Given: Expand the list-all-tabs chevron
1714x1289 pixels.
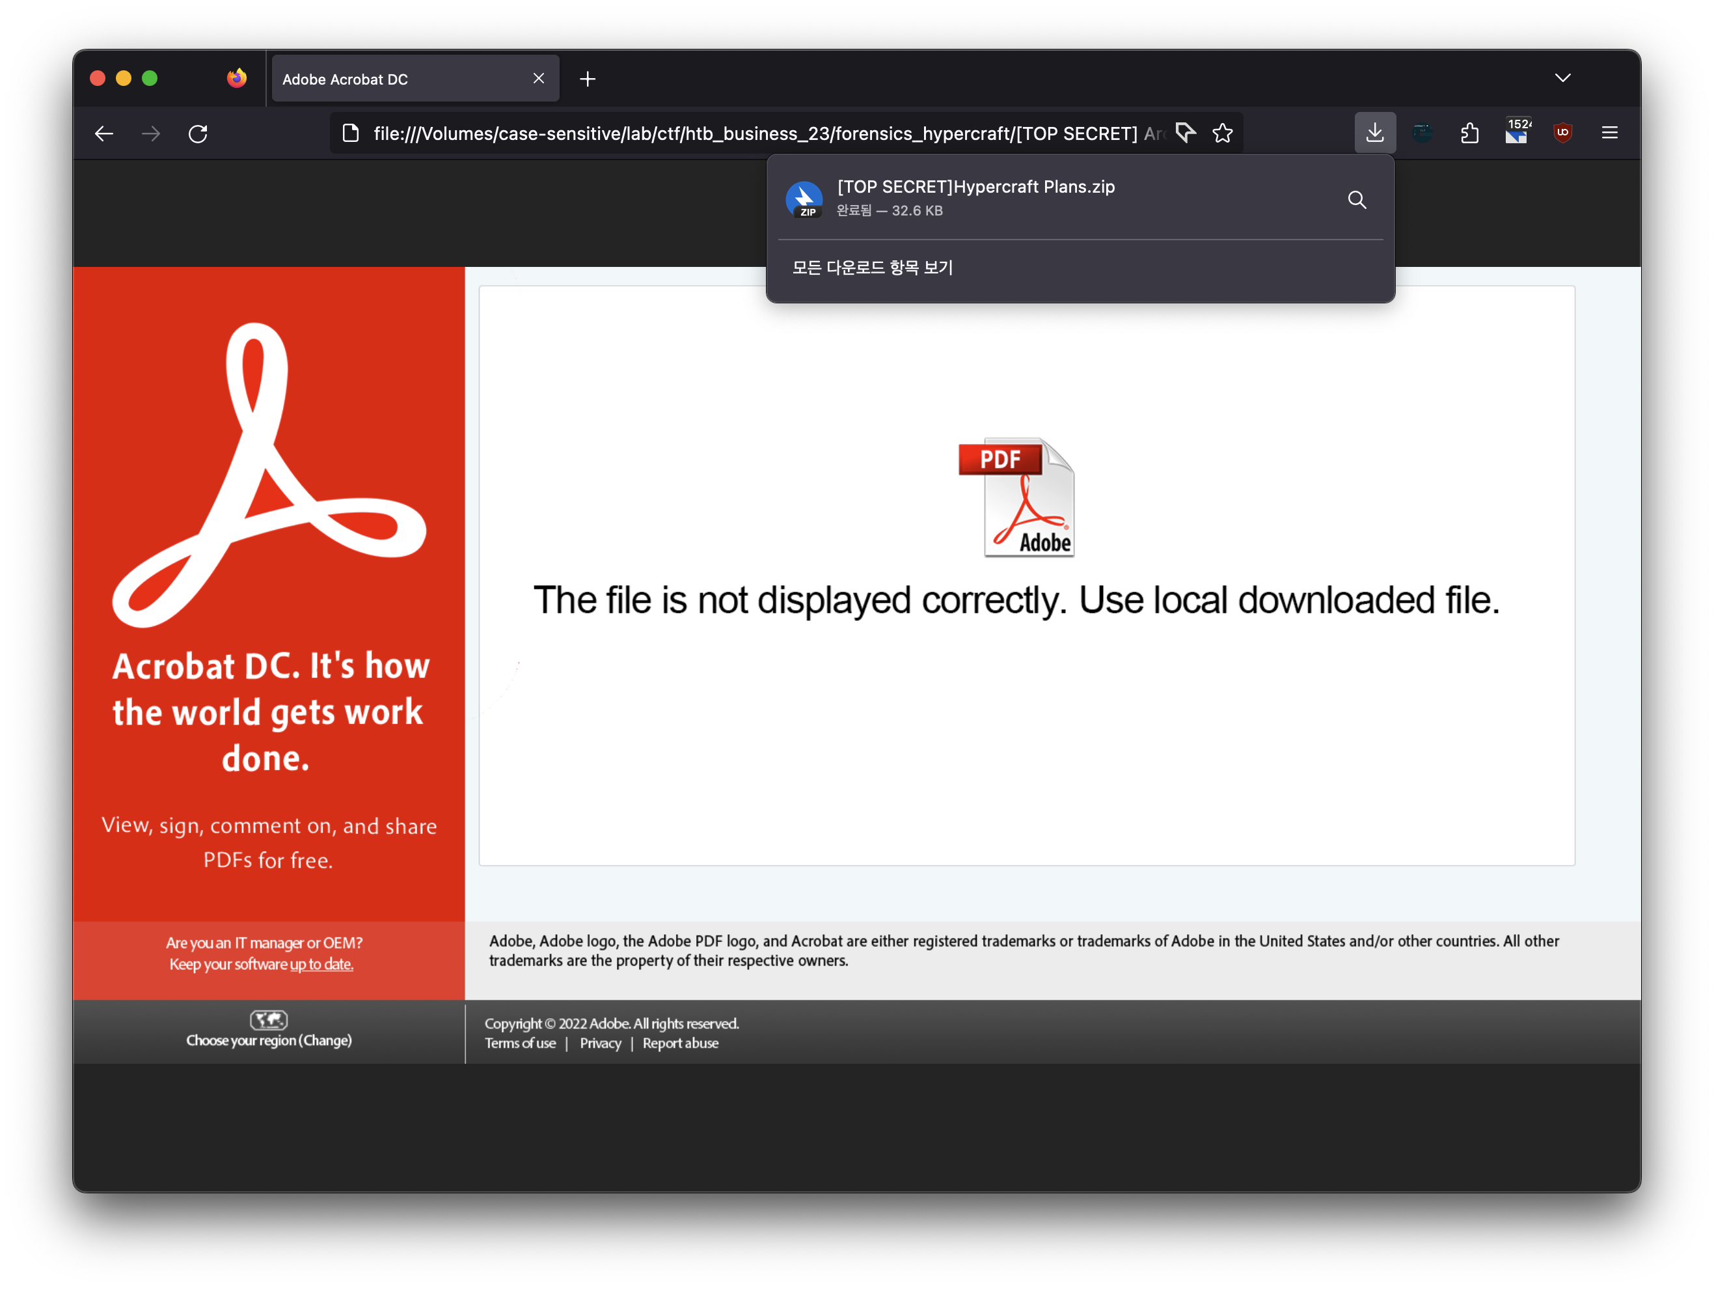Looking at the screenshot, I should point(1562,77).
